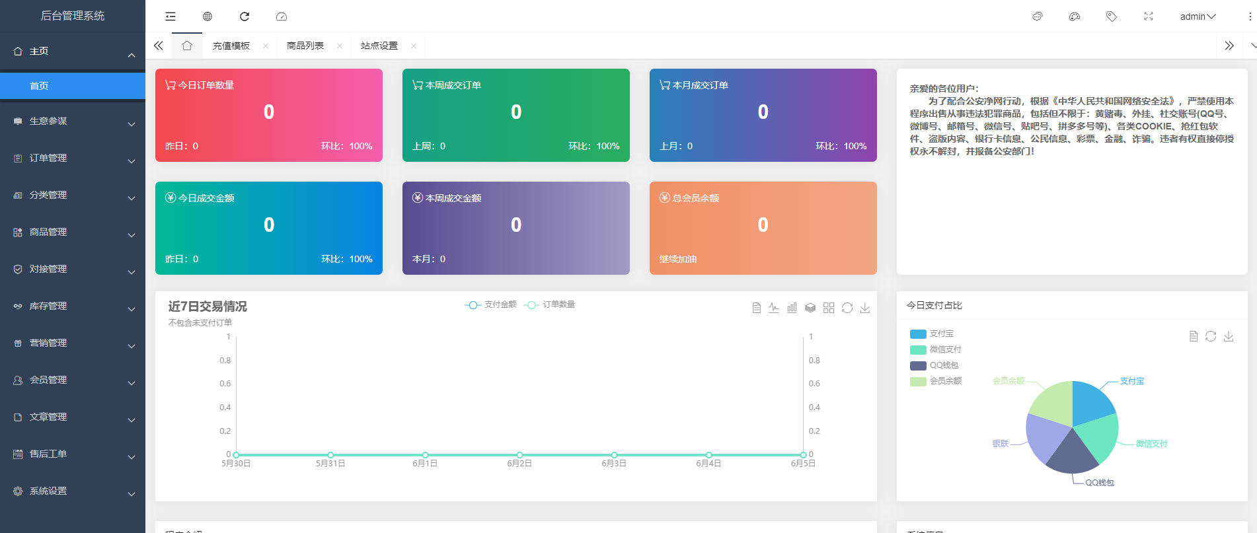Toggle 支付金额 series in chart legend
This screenshot has width=1257, height=533.
click(491, 304)
